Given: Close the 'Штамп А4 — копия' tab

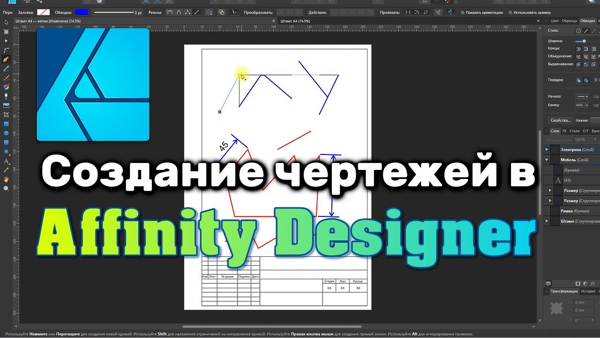Looking at the screenshot, I should (274, 21).
